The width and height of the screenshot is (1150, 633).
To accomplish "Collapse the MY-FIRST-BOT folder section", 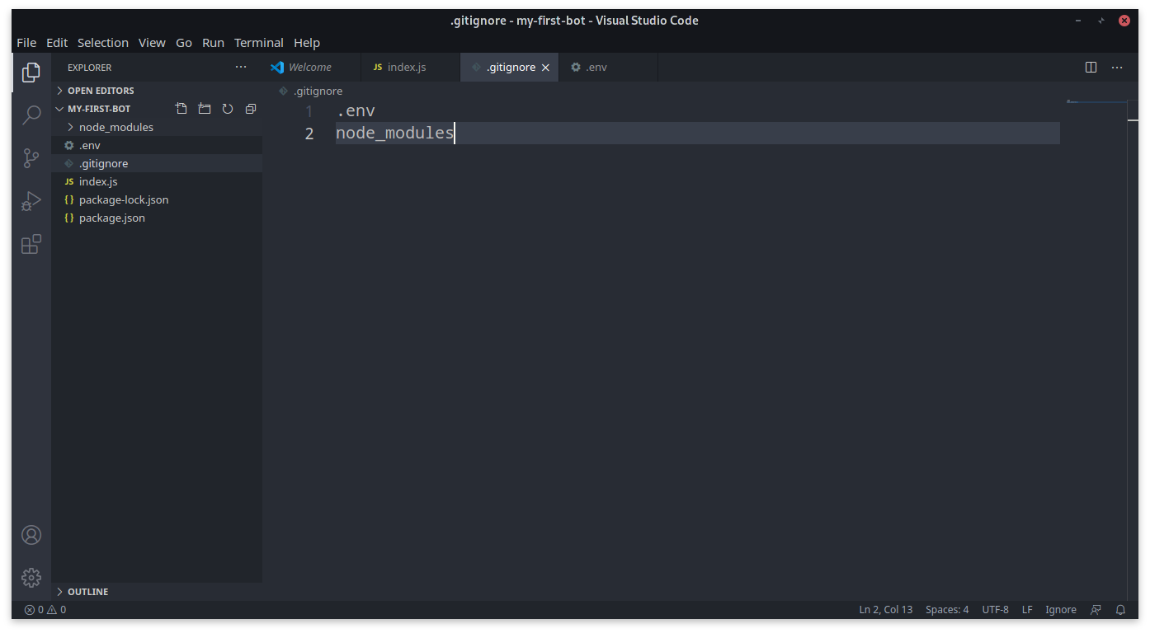I will [x=99, y=109].
